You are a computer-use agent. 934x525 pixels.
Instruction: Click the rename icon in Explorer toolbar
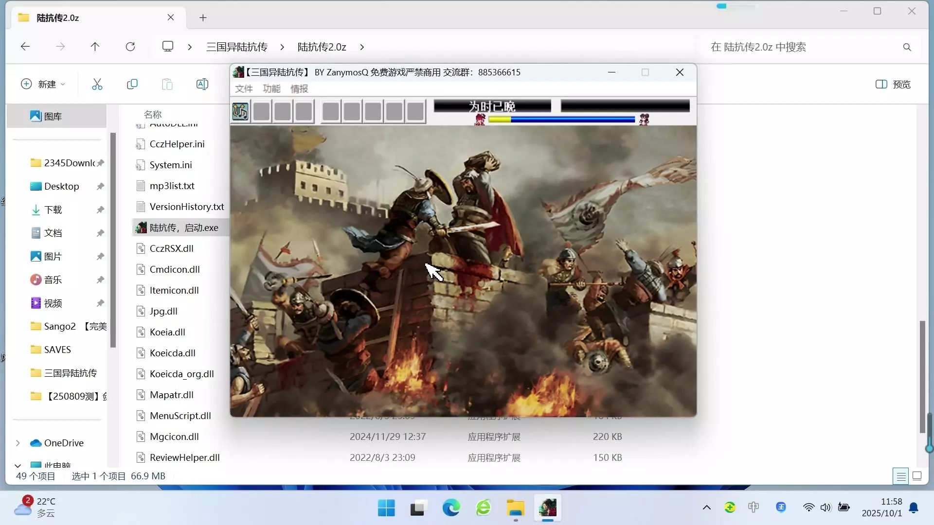pos(202,84)
